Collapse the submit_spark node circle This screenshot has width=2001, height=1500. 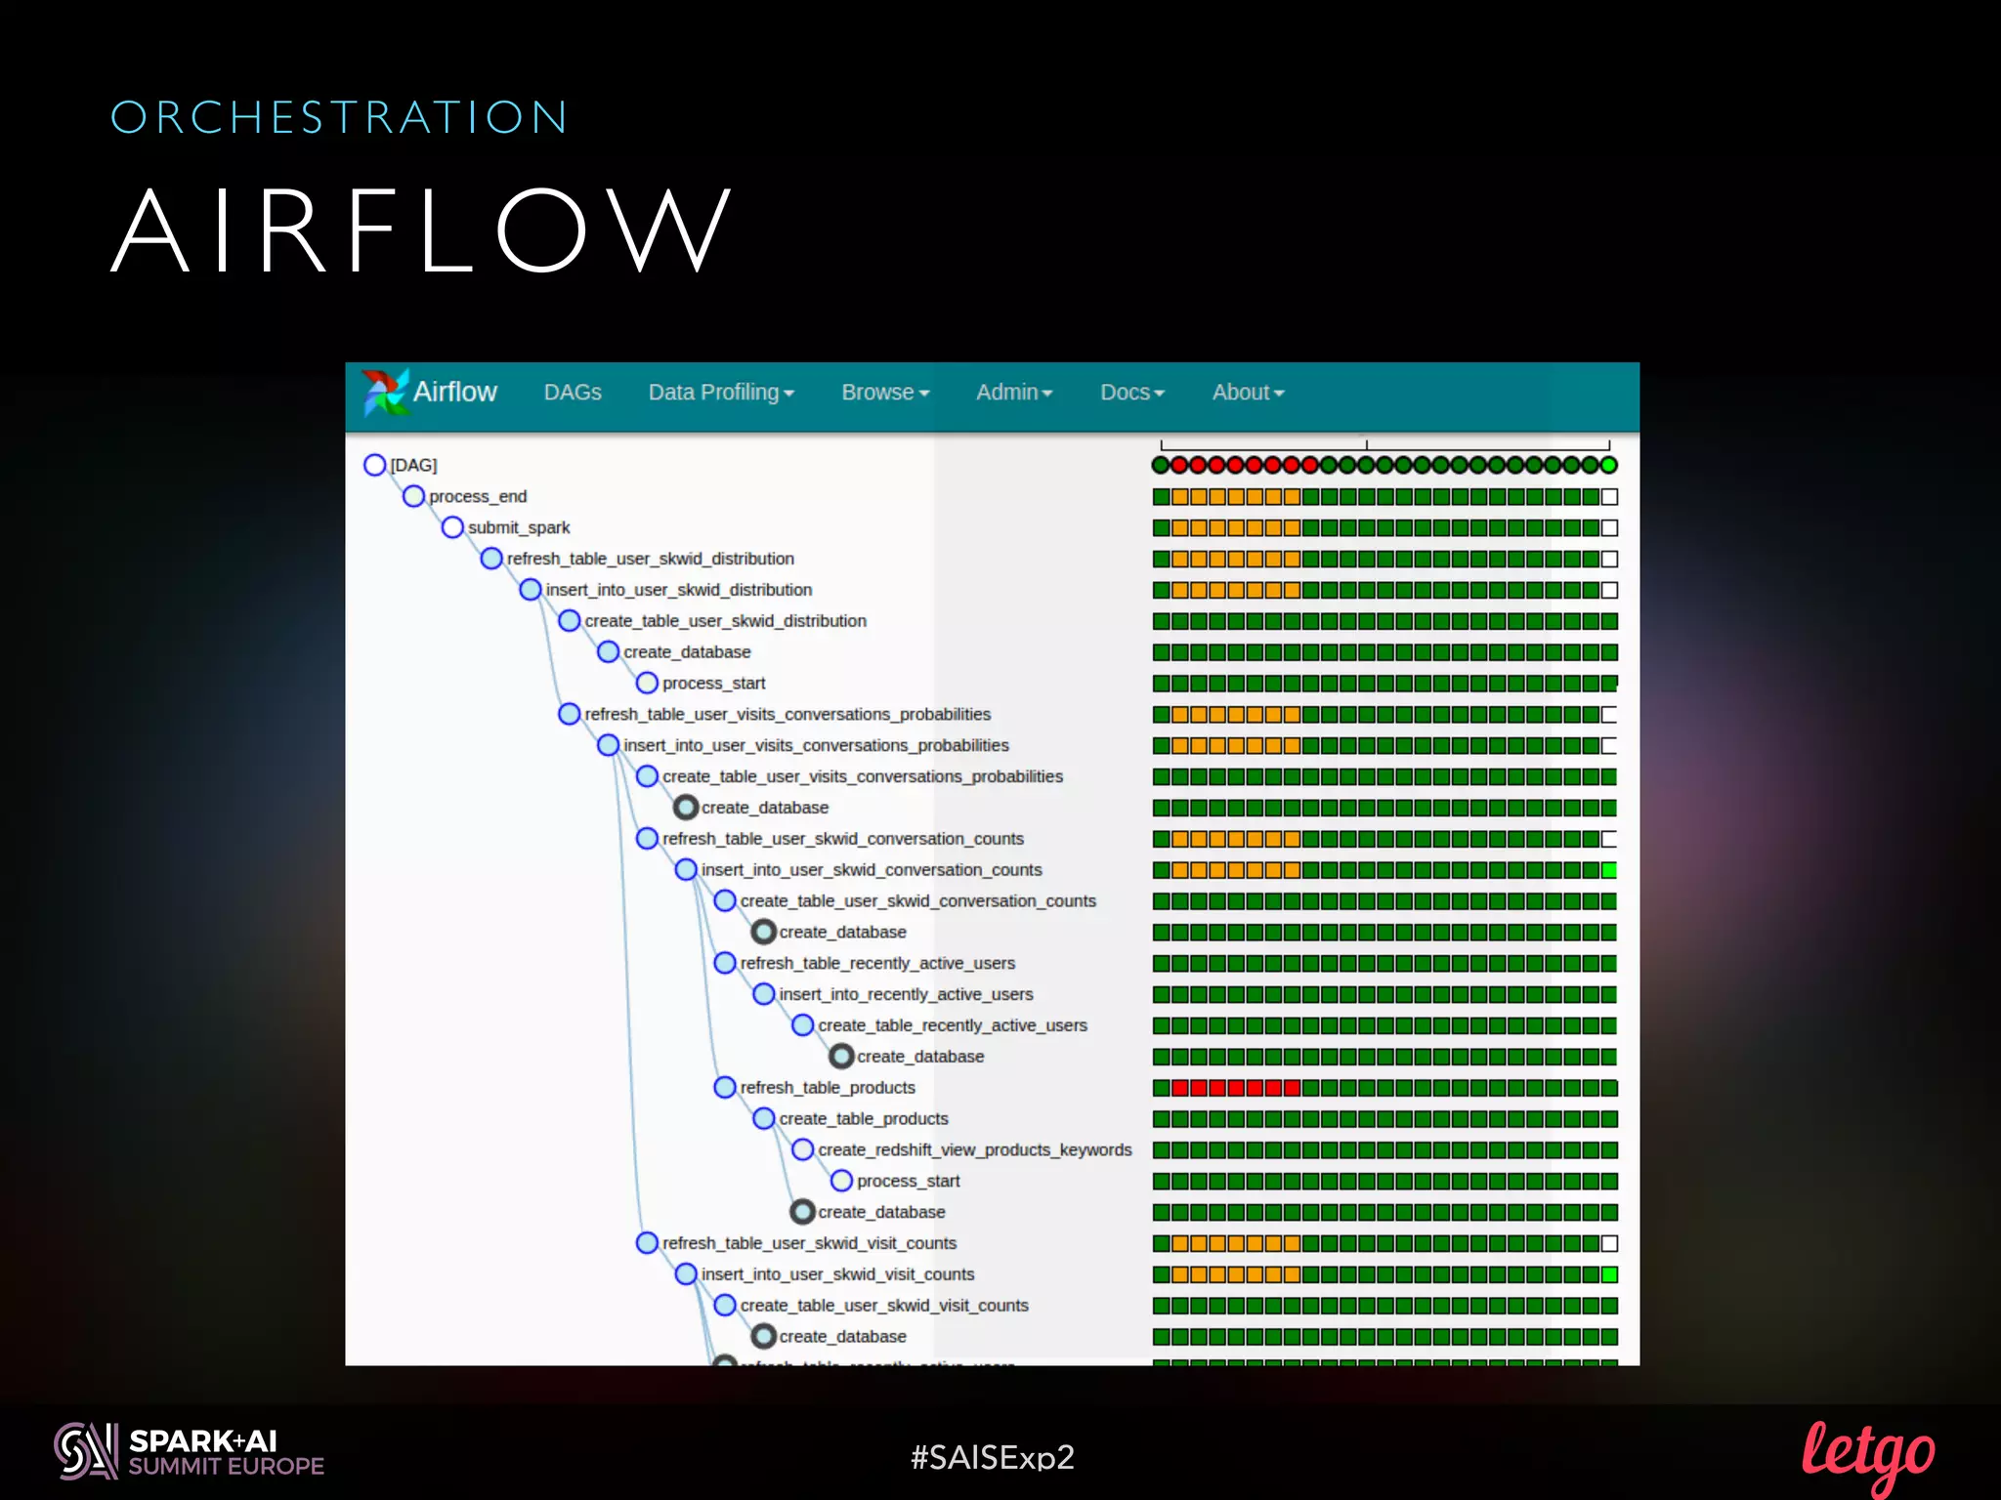452,527
